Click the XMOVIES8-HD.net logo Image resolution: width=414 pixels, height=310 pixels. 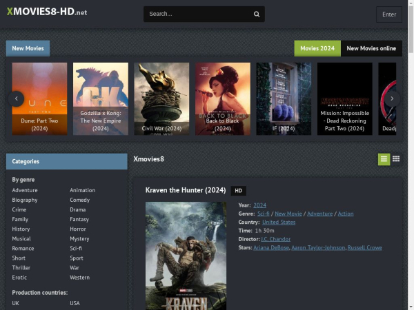pyautogui.click(x=47, y=12)
